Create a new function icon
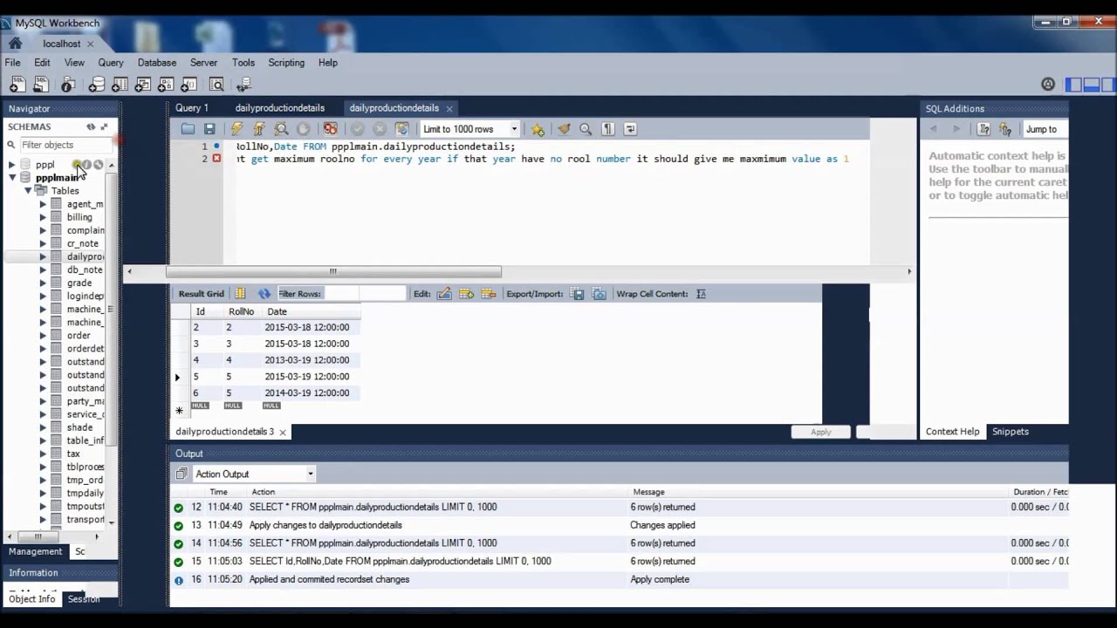Viewport: 1117px width, 628px height. click(x=188, y=85)
